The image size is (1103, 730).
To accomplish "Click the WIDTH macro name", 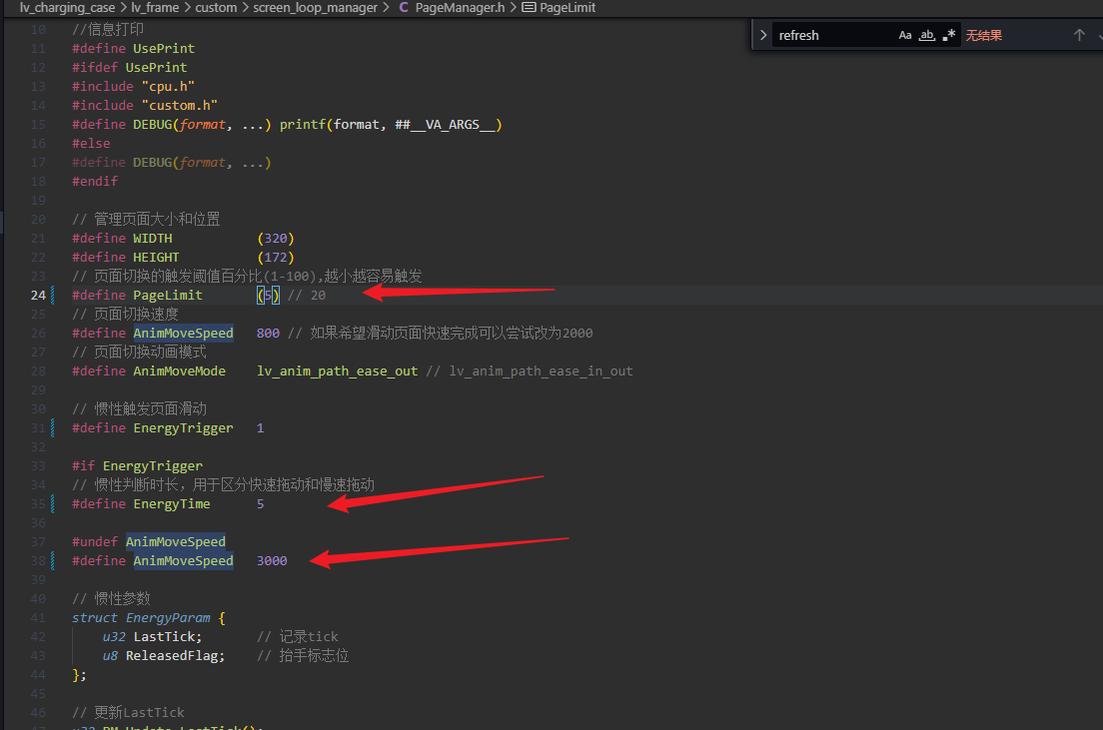I will point(153,239).
